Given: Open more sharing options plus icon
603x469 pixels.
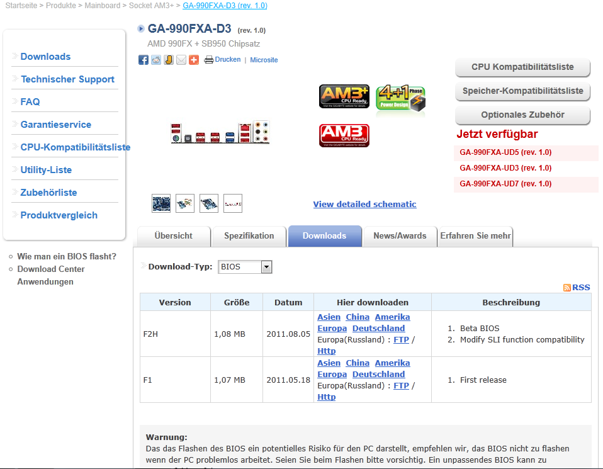Looking at the screenshot, I should (194, 60).
